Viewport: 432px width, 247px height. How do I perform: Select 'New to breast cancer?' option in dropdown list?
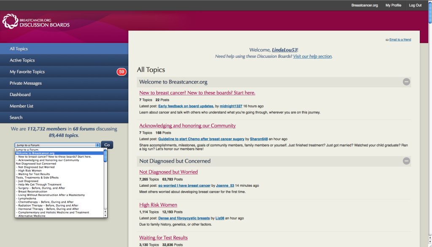tap(59, 157)
